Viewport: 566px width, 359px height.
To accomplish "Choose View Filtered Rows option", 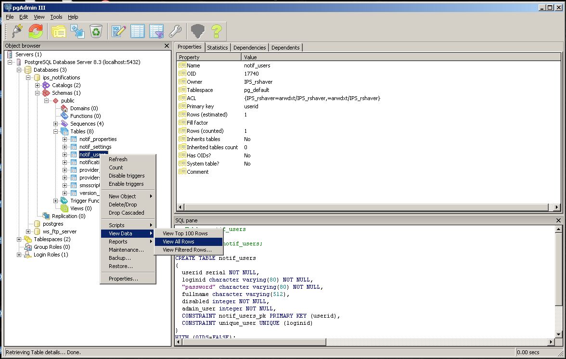I will coord(189,250).
